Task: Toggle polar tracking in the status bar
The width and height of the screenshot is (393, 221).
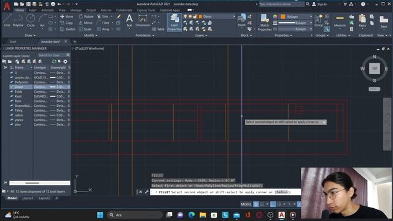Action: click(x=279, y=204)
